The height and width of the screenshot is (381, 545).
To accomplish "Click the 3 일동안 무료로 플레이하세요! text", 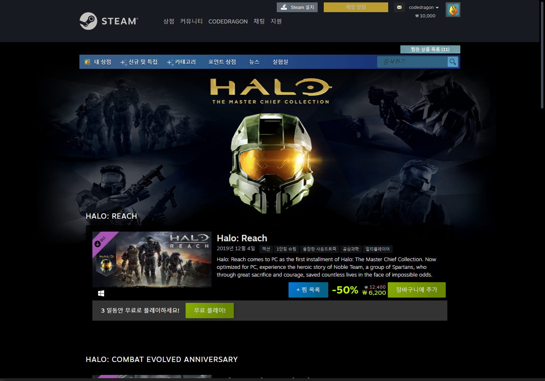I will click(x=140, y=311).
